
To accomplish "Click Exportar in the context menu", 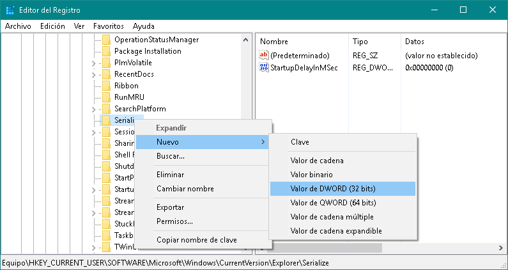I will pyautogui.click(x=170, y=207).
